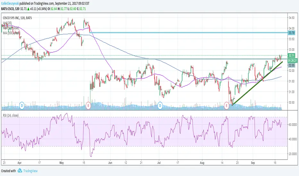Select the MA (200, close) indicator label
This screenshot has height=176, width=299.
pos(12,33)
